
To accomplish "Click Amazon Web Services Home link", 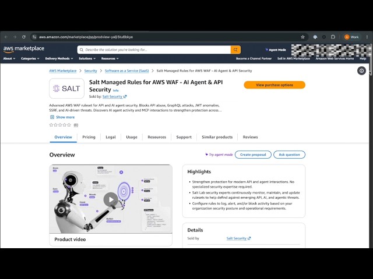I will tap(335, 59).
